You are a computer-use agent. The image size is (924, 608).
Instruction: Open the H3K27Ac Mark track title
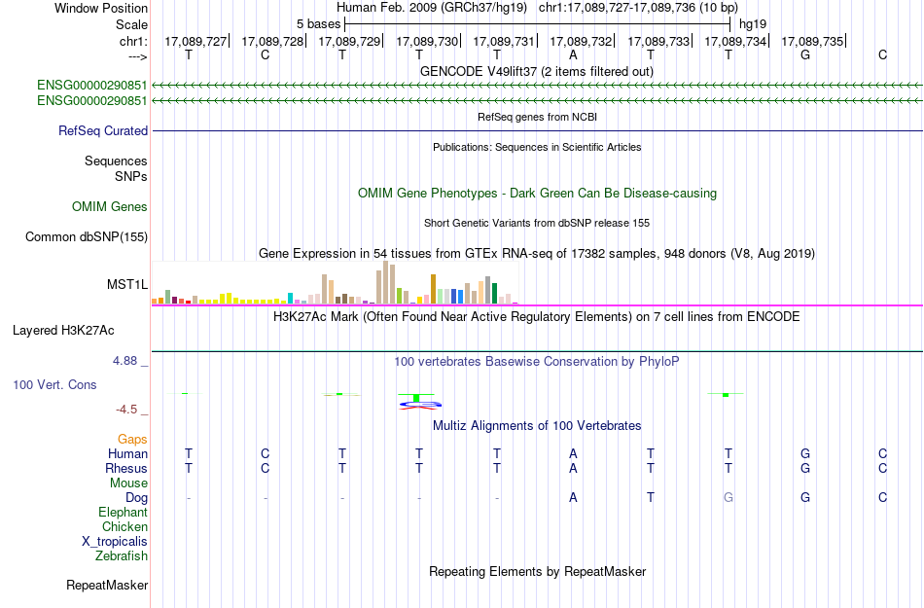[x=537, y=317]
